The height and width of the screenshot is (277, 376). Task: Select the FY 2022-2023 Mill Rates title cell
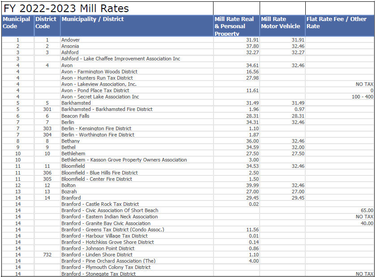(x=67, y=8)
